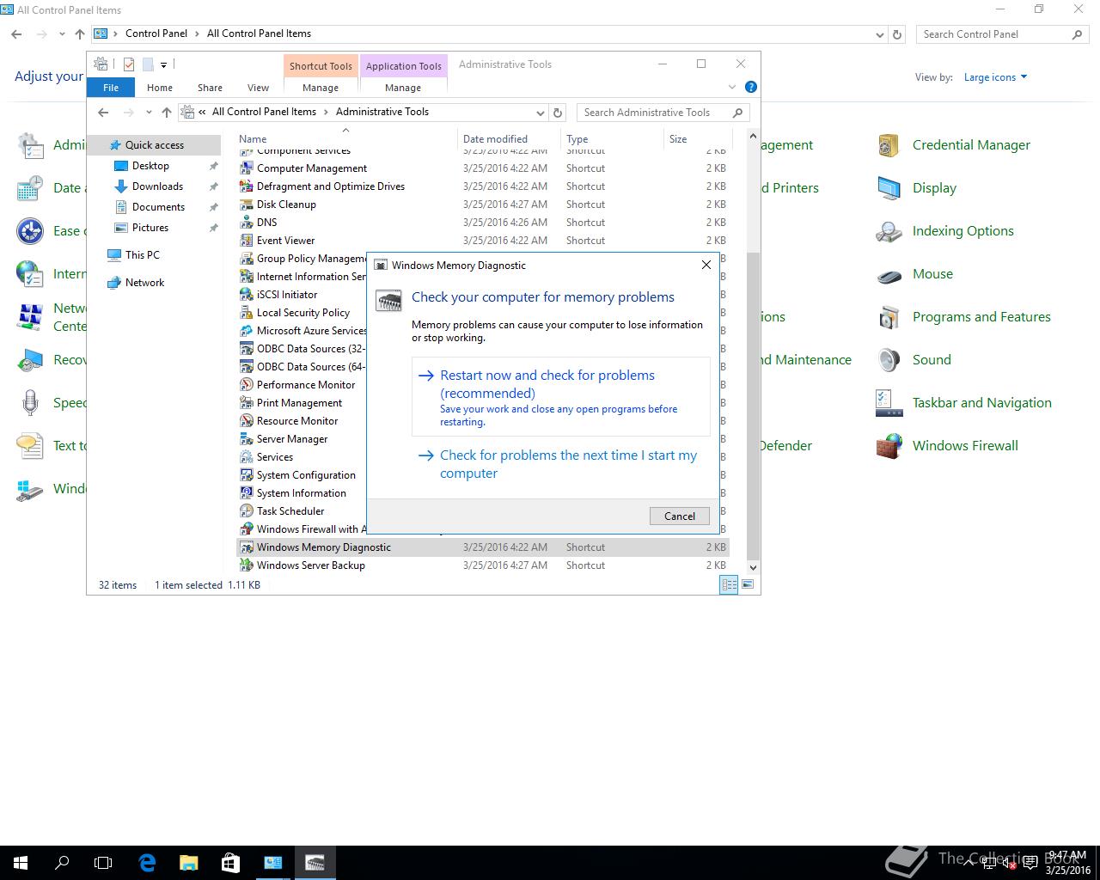Go up one level in Administrative Tools
The image size is (1100, 880).
167,113
